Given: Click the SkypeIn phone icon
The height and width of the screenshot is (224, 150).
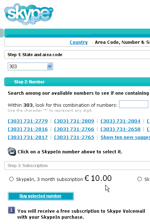Looking at the screenshot, I should pos(12,152).
